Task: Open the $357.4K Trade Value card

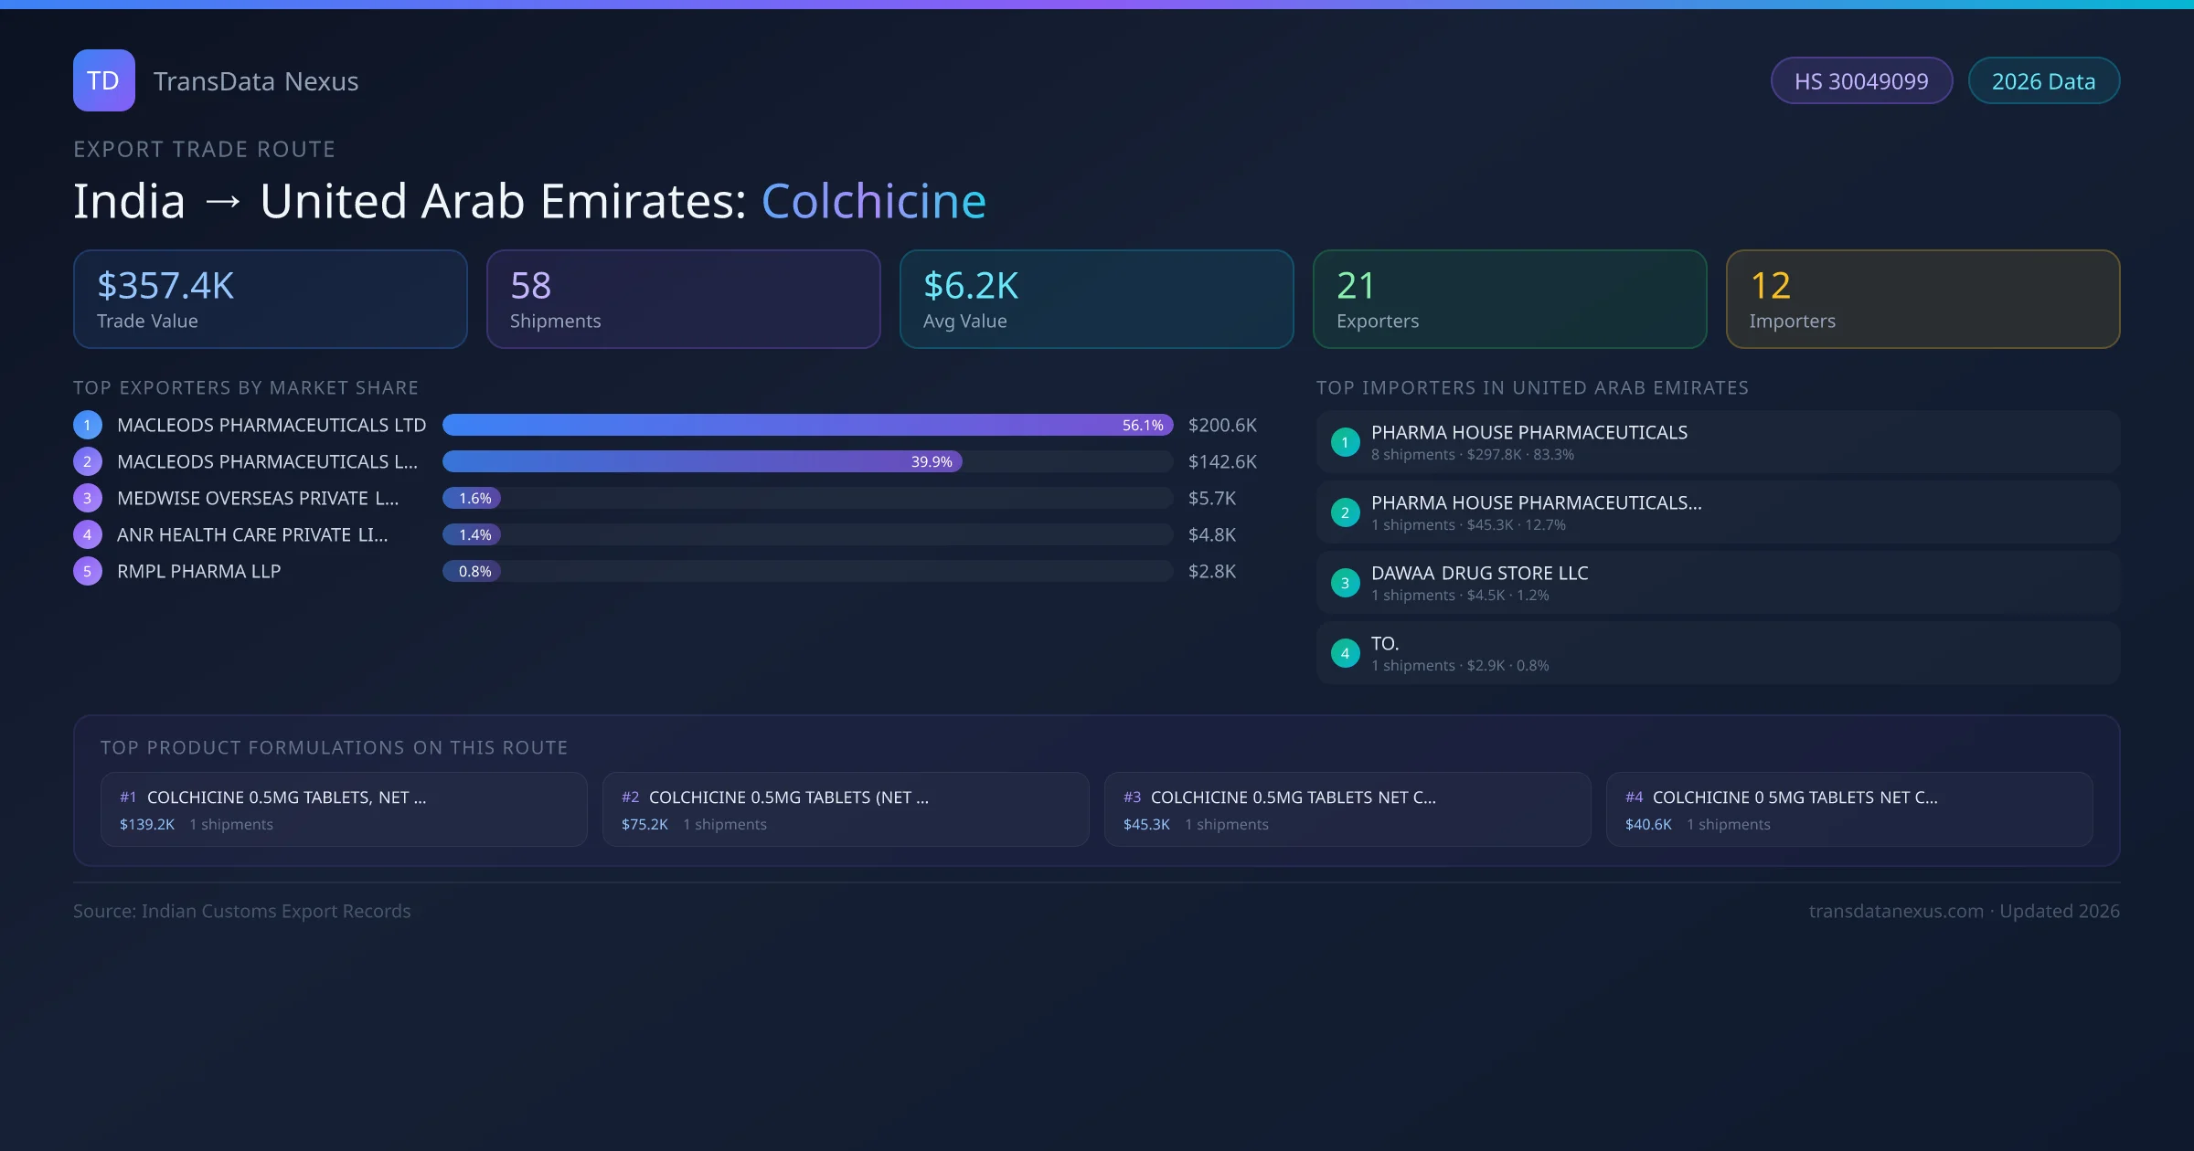Action: (x=270, y=300)
